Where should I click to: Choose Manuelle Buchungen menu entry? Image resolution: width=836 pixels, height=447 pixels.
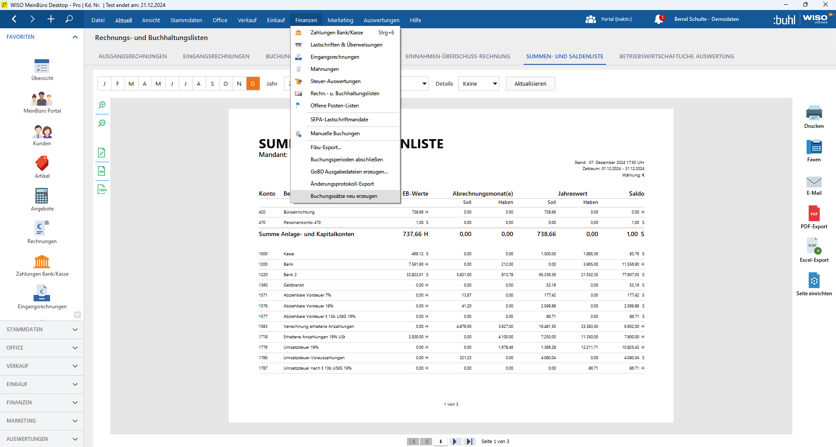[x=345, y=133]
